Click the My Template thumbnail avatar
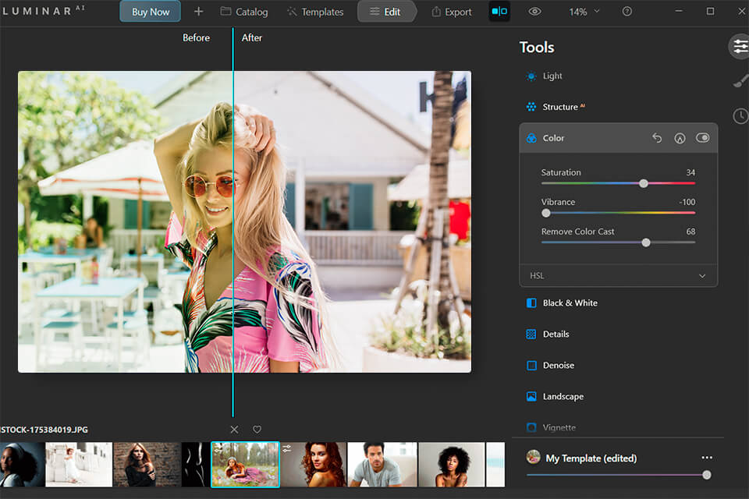The height and width of the screenshot is (499, 749). [533, 457]
